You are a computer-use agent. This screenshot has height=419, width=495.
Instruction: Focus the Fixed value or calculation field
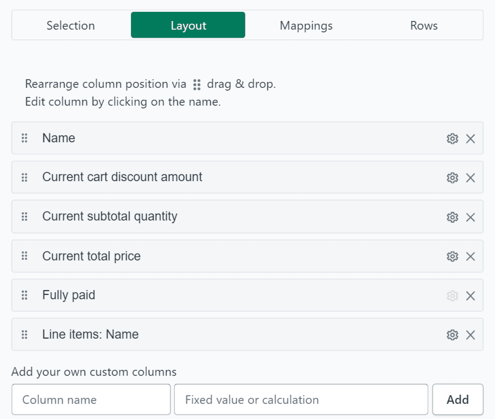tap(301, 400)
